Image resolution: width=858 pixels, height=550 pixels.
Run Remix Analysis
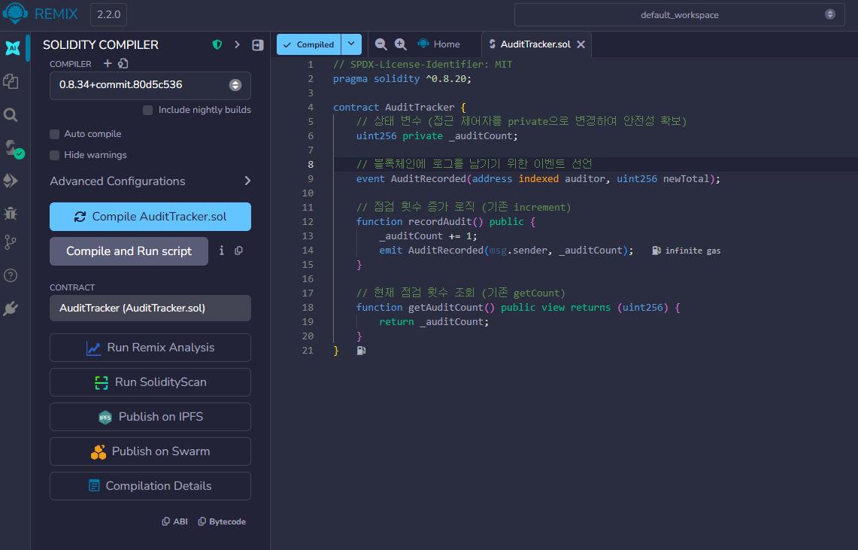pyautogui.click(x=150, y=348)
